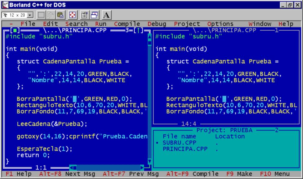This screenshot has width=303, height=179.
Task: Click the File name column header
Action: (x=180, y=137)
